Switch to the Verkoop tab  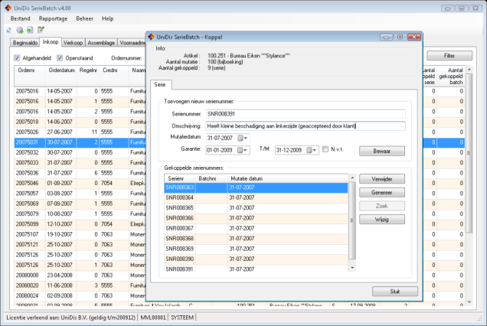pyautogui.click(x=73, y=43)
